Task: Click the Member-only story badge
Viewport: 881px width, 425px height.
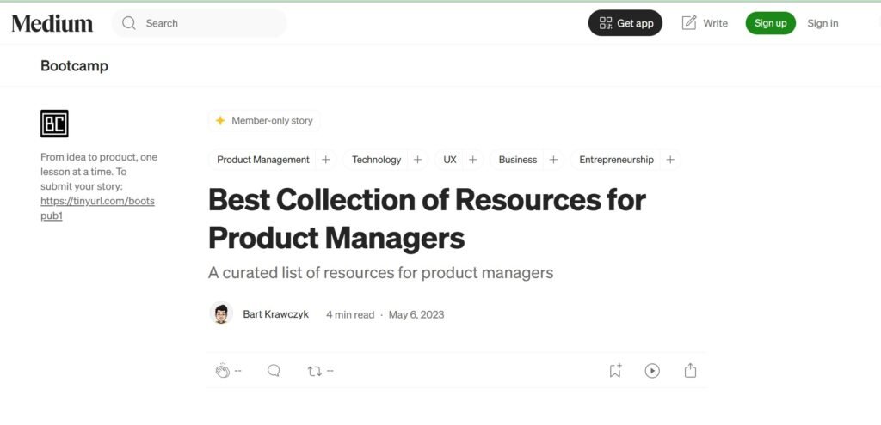Action: (264, 120)
